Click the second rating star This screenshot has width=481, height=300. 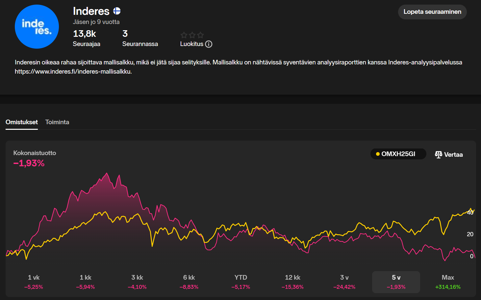(192, 35)
